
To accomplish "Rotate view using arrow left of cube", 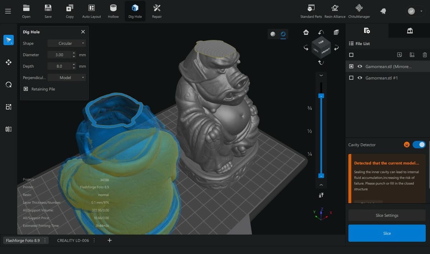I will [306, 48].
